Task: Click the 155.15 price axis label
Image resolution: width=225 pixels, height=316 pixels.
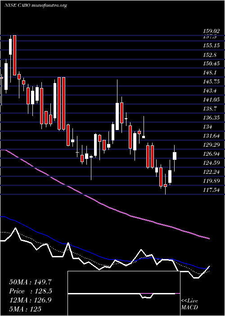Action: pyautogui.click(x=211, y=46)
